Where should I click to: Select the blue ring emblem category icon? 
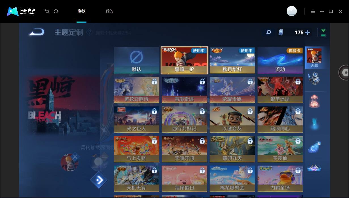pos(314,168)
